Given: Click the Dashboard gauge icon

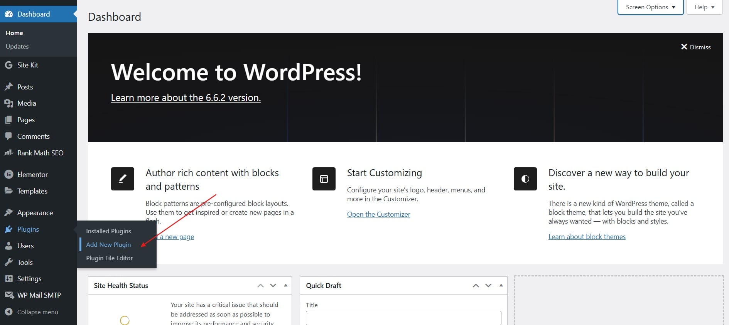Looking at the screenshot, I should pos(8,14).
